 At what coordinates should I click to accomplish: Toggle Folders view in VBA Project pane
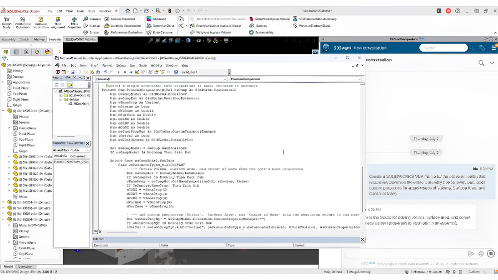coord(70,85)
